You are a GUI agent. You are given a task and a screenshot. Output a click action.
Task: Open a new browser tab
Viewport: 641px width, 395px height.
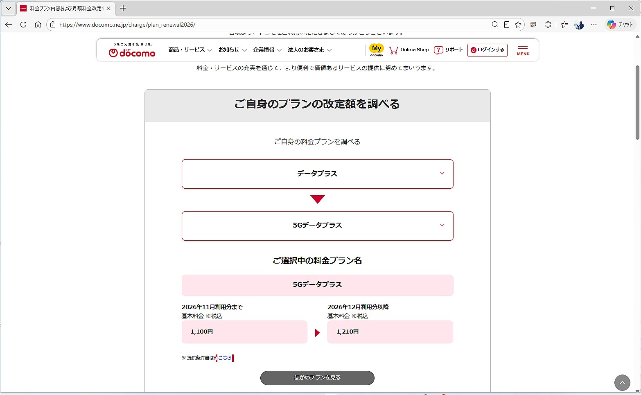coord(123,8)
